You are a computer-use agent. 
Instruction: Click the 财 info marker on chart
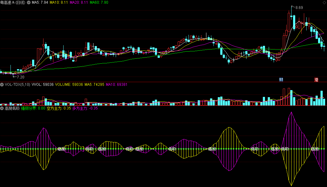(281, 79)
